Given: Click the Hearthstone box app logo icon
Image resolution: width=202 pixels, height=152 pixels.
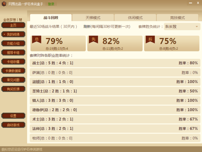Looking at the screenshot, I should (4, 4).
